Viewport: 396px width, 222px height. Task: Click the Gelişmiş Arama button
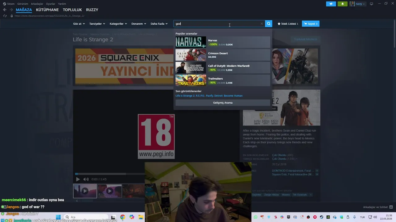pyautogui.click(x=223, y=103)
